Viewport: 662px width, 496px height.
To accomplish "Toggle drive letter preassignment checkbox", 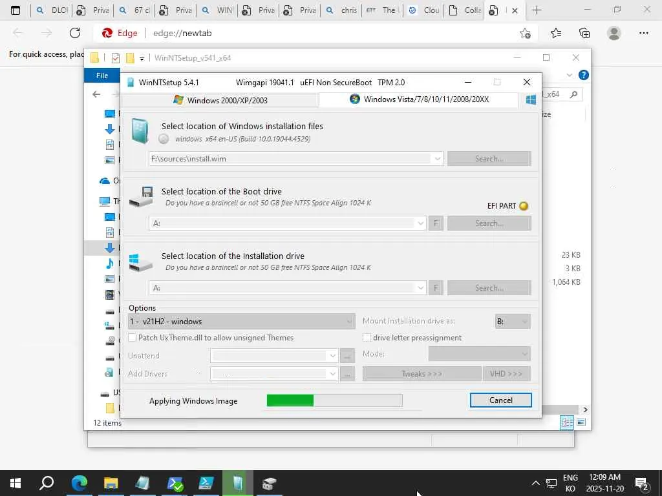I will [x=367, y=337].
